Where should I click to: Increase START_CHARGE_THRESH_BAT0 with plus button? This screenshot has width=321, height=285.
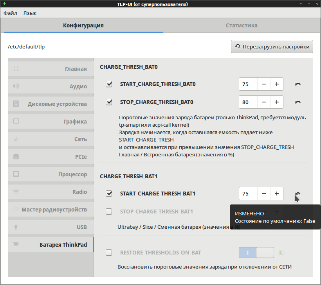point(277,84)
